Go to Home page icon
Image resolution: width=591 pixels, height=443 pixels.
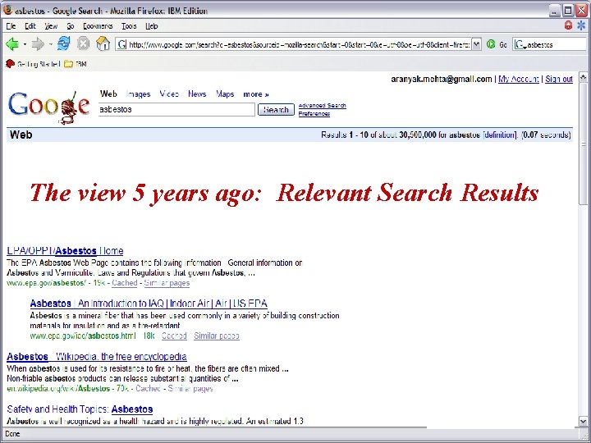click(103, 43)
